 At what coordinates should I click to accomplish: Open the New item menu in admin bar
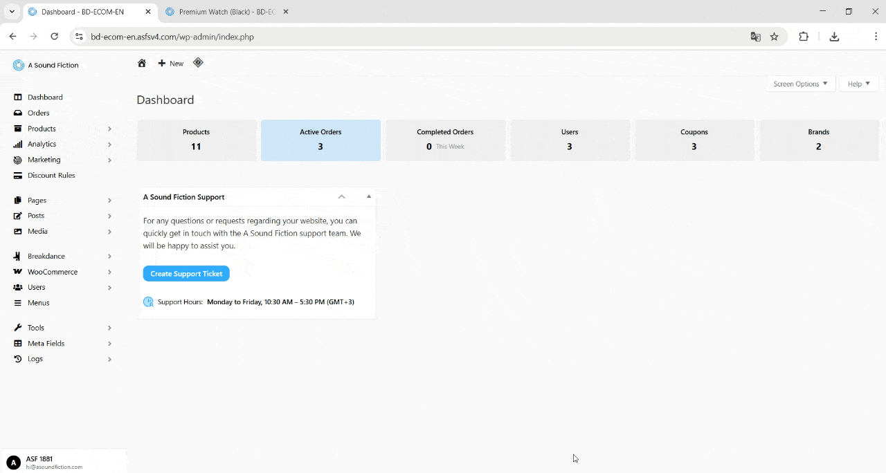tap(170, 63)
